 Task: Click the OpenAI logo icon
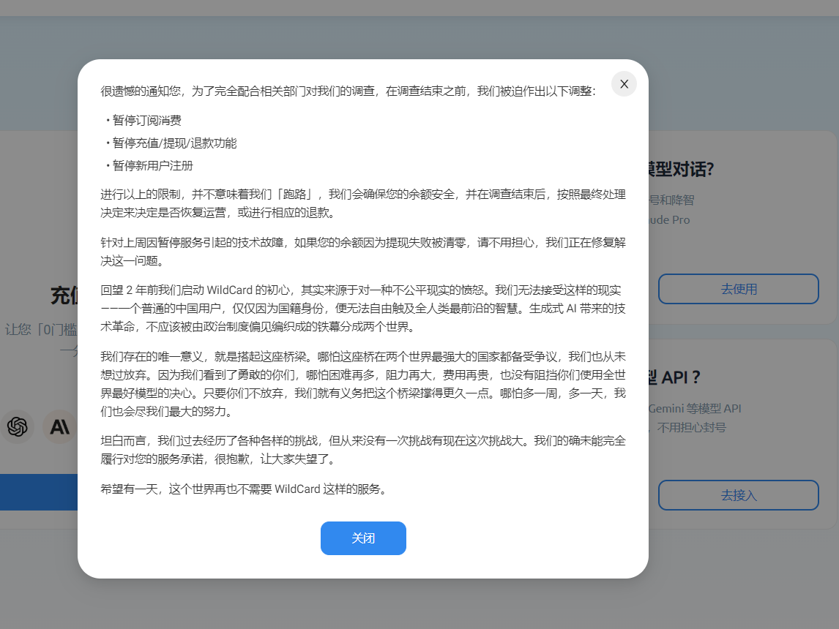click(x=17, y=426)
